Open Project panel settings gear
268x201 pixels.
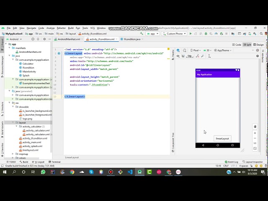[x=44, y=39]
